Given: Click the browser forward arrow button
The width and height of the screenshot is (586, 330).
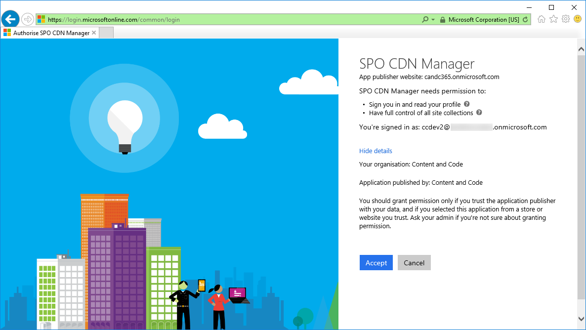Looking at the screenshot, I should tap(28, 19).
